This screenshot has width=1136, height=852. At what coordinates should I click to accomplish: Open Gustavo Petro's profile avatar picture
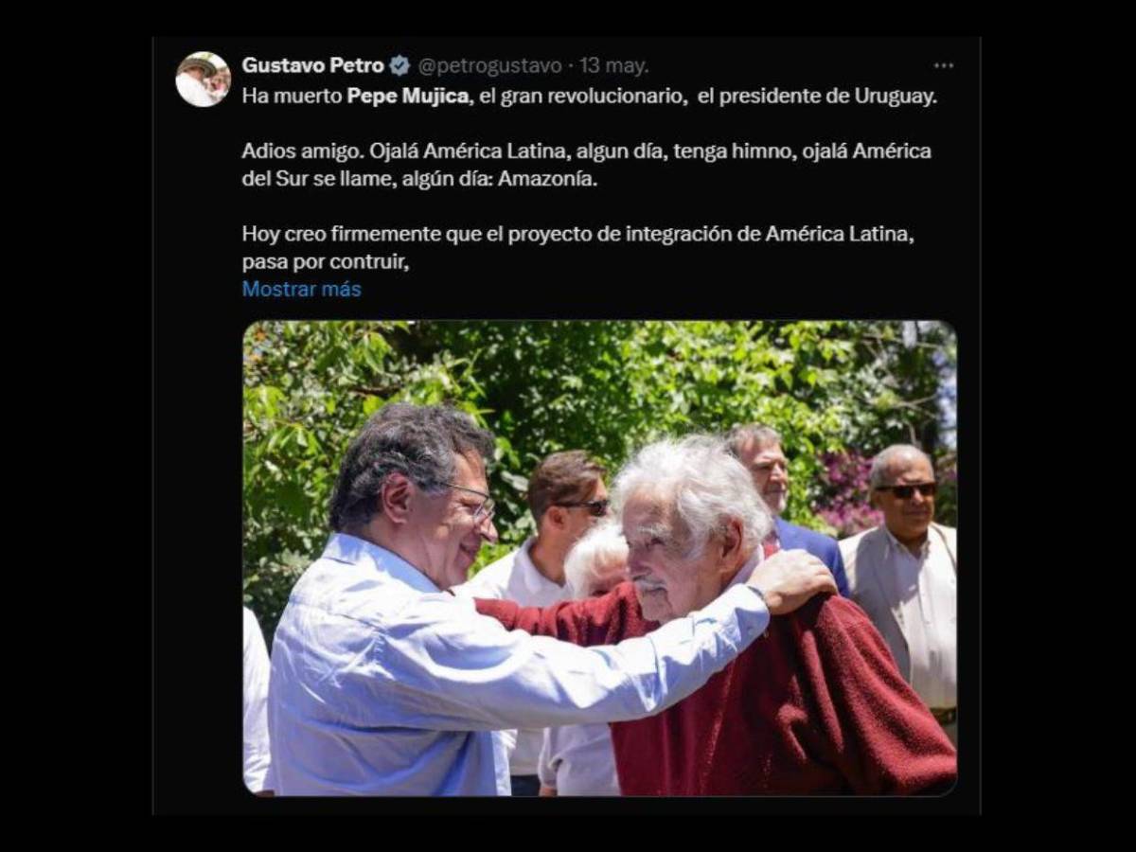(x=203, y=80)
